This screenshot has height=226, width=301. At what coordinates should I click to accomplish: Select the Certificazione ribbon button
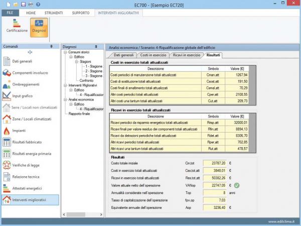pyautogui.click(x=17, y=26)
